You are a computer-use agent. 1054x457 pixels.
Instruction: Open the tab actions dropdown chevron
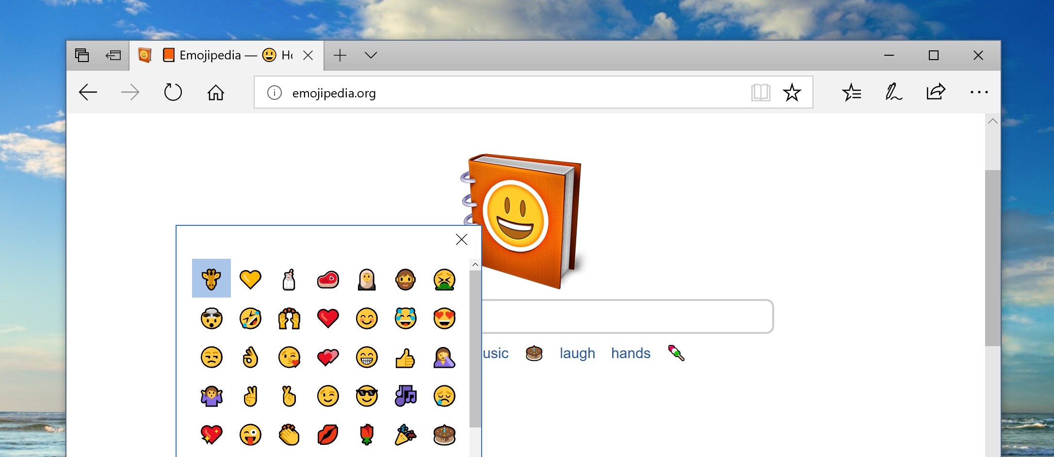(371, 56)
